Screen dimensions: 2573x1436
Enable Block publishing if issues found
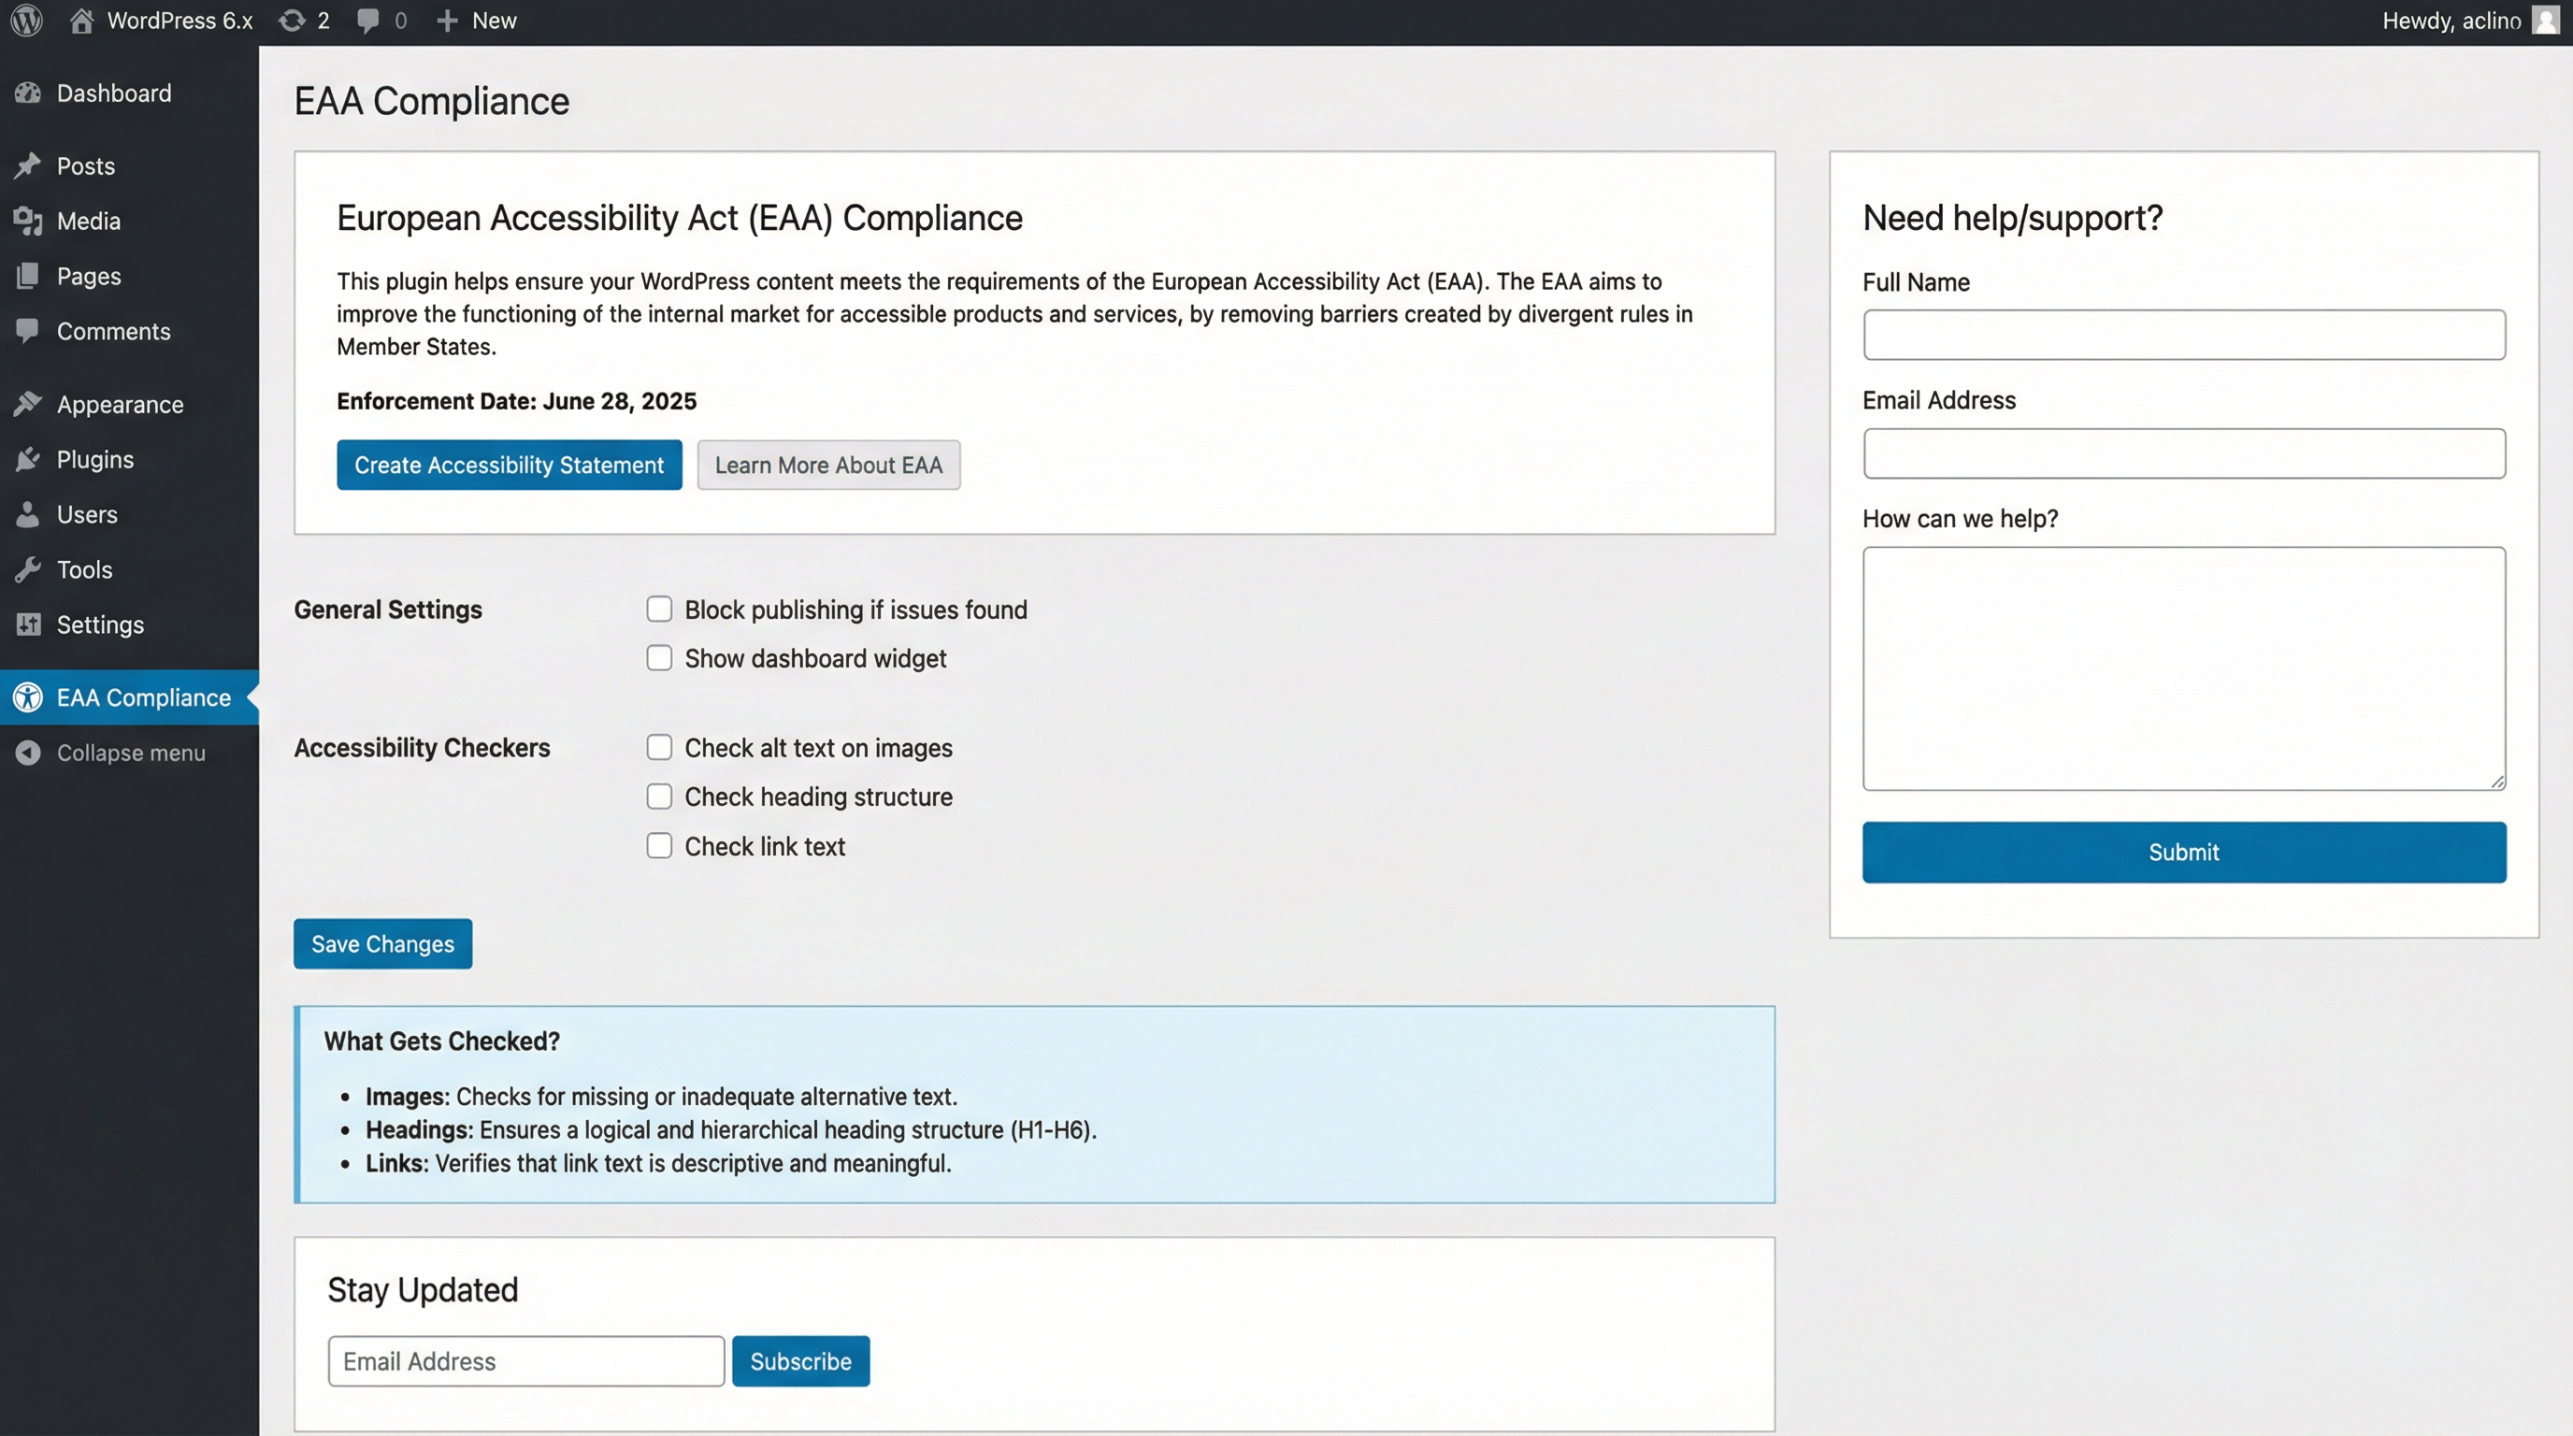pos(659,609)
